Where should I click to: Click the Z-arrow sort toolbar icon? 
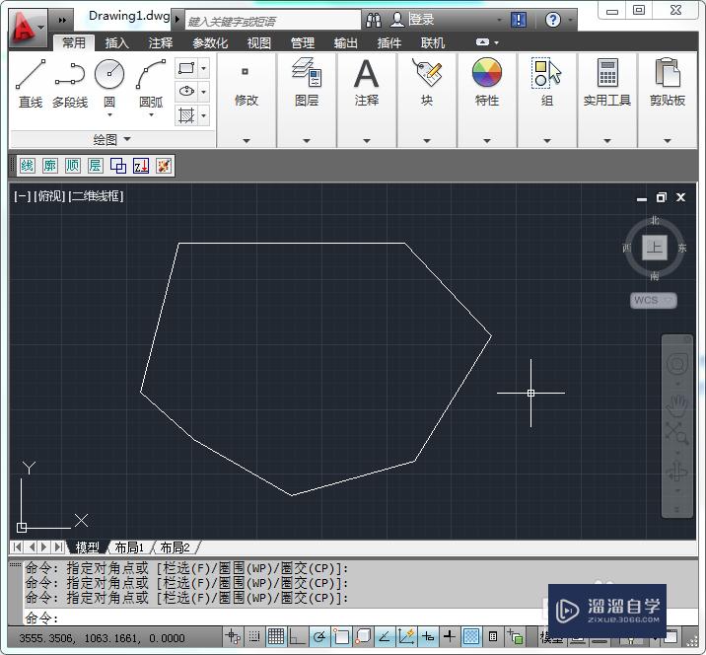tap(141, 166)
